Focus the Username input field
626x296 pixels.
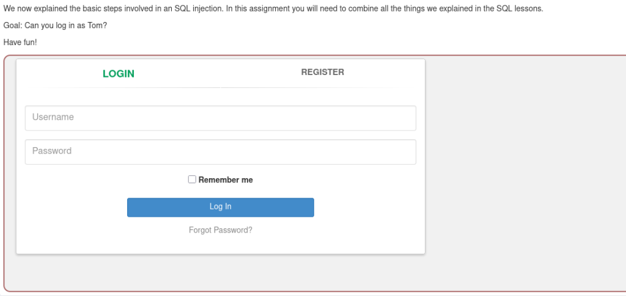click(x=220, y=118)
